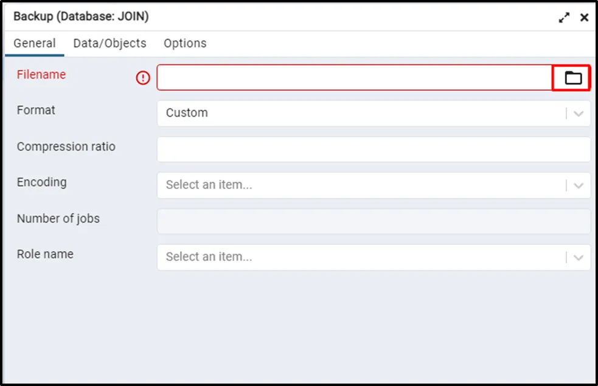Click the Filename error warning icon
Screen dimensions: 598x386
coord(143,78)
